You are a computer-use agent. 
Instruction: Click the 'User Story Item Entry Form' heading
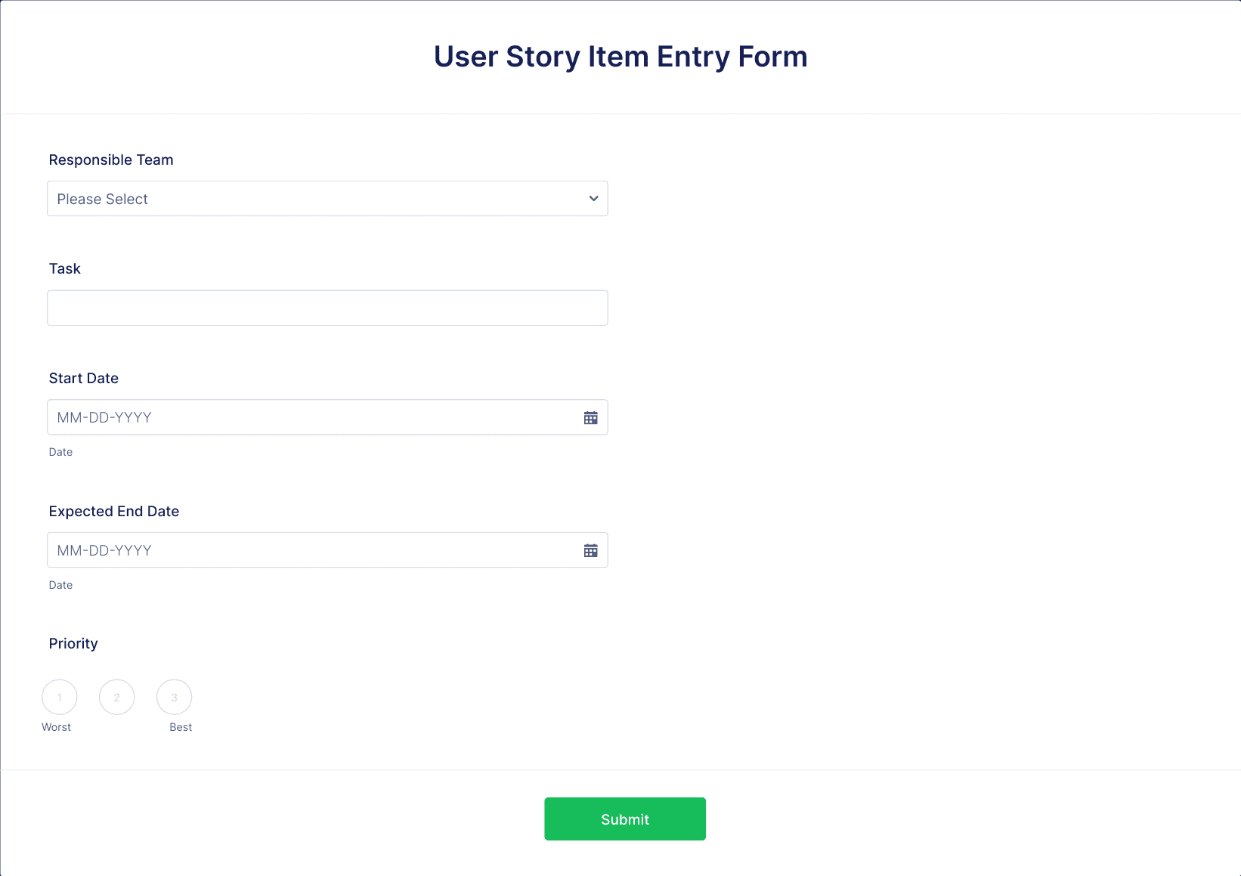pos(620,57)
